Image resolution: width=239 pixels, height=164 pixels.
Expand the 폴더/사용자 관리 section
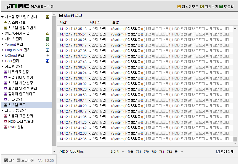tap(2, 34)
